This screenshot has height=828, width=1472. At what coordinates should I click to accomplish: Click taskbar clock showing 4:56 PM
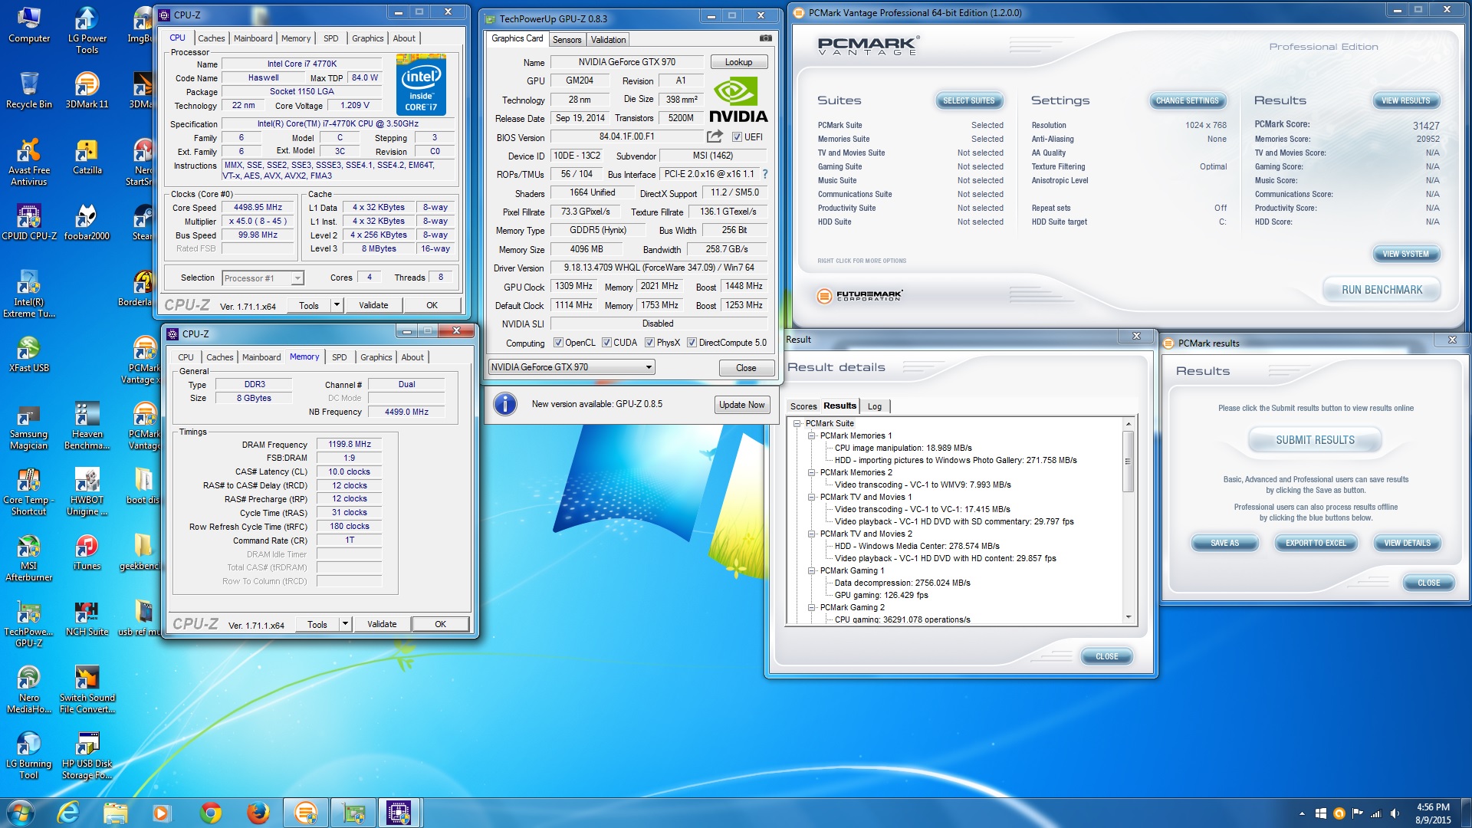1432,813
